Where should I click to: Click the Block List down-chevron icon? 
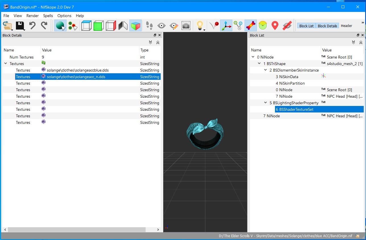(x=353, y=42)
